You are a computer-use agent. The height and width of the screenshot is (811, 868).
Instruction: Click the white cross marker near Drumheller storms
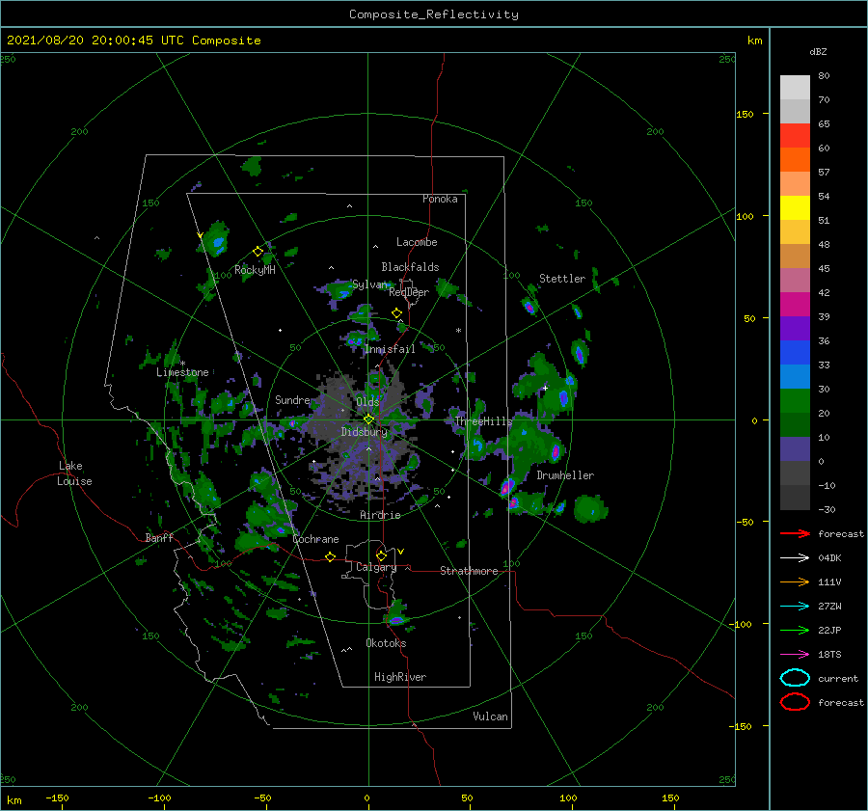coord(545,388)
